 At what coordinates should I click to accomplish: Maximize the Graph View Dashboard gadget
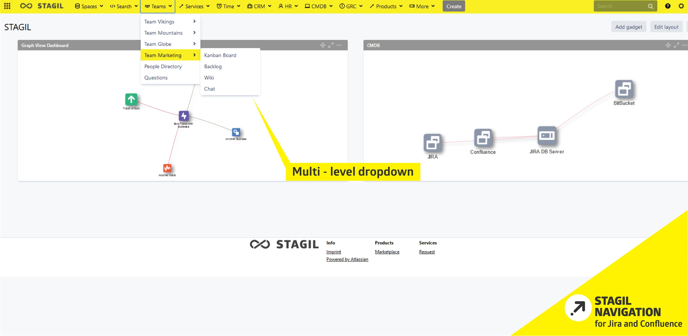331,45
